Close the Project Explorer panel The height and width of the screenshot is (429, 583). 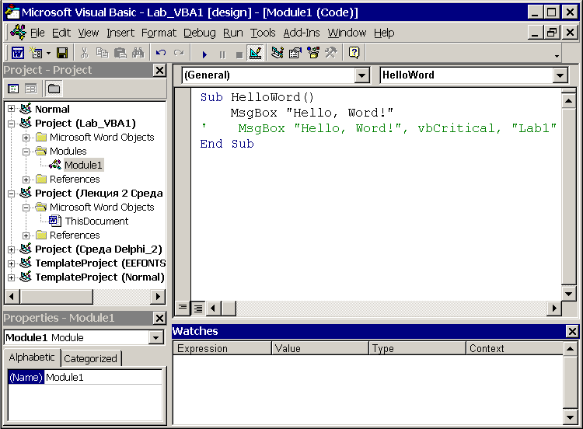(159, 70)
